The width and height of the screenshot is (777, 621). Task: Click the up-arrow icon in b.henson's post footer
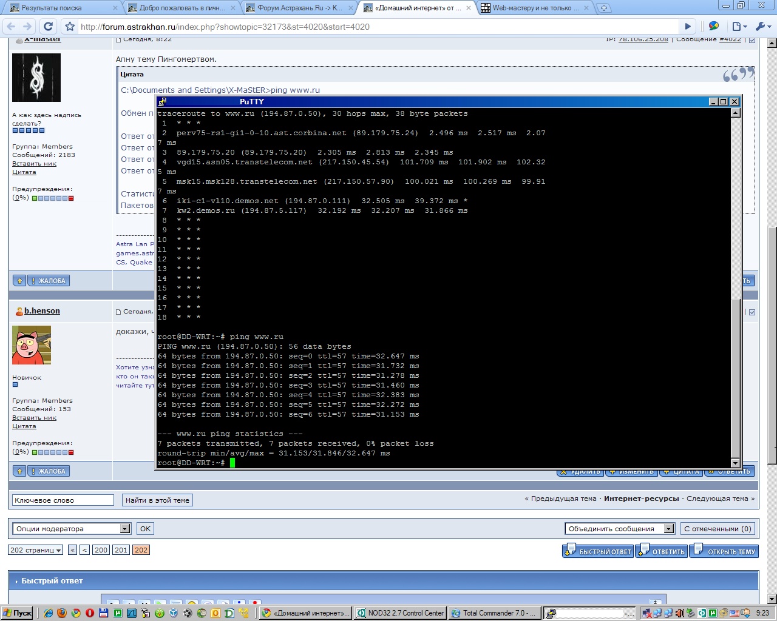click(x=19, y=471)
